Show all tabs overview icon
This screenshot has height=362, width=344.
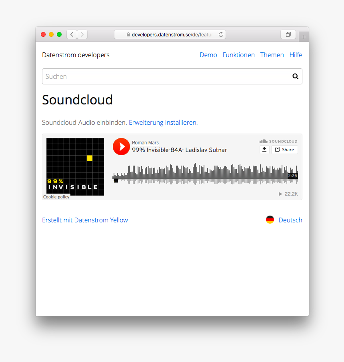click(x=288, y=35)
